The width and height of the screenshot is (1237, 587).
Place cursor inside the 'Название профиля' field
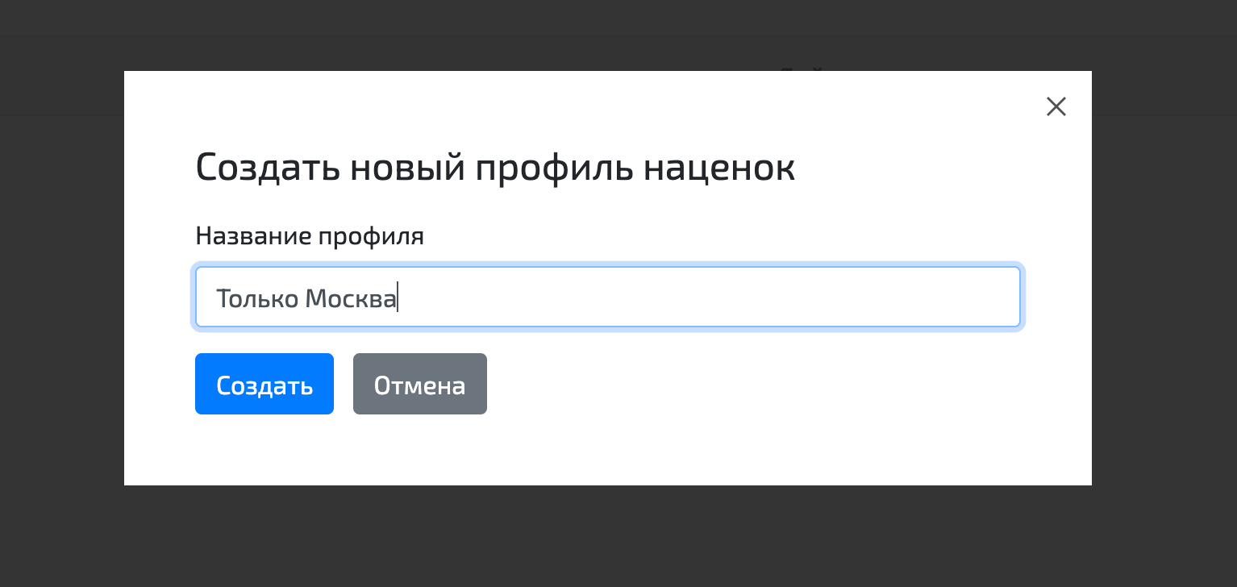tap(608, 297)
